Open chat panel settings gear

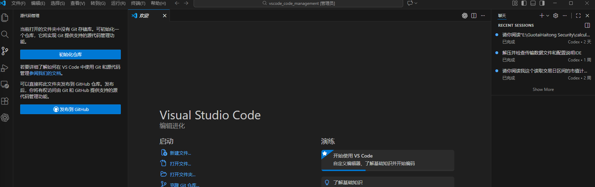pos(556,16)
